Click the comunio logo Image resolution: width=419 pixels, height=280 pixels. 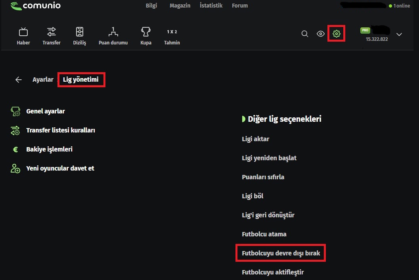coord(36,6)
